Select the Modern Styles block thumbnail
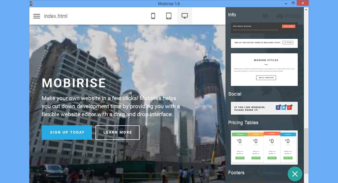The width and height of the screenshot is (338, 183). (264, 70)
